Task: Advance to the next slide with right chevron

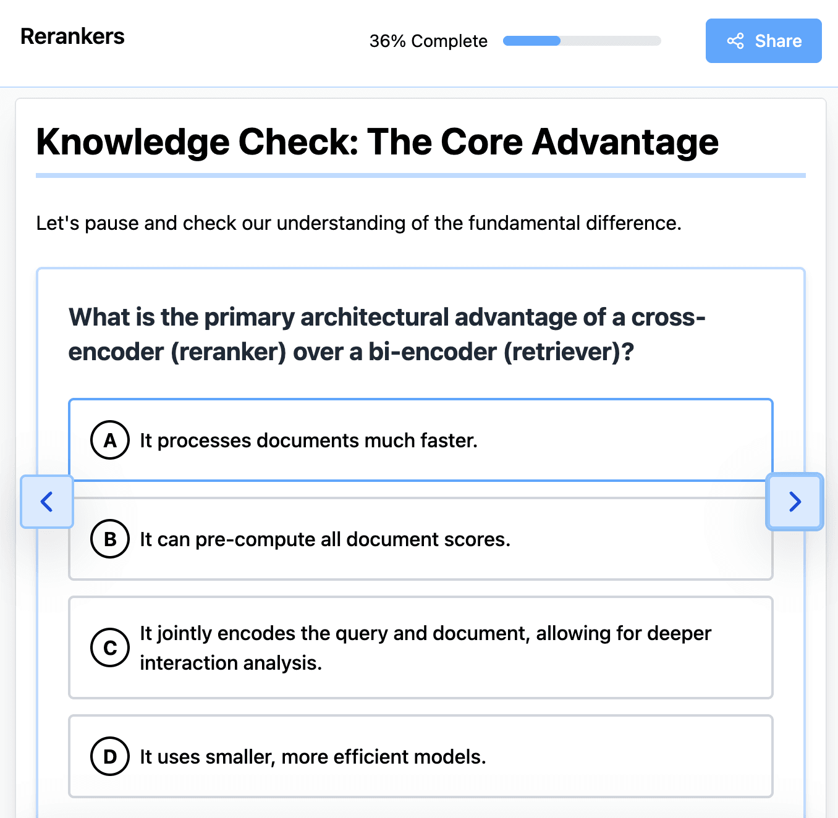Action: pos(795,501)
